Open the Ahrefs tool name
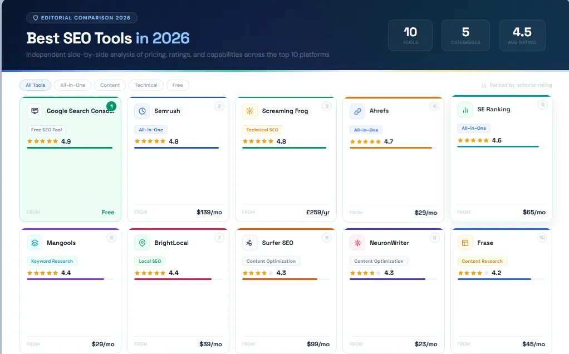The width and height of the screenshot is (569, 354). (379, 111)
